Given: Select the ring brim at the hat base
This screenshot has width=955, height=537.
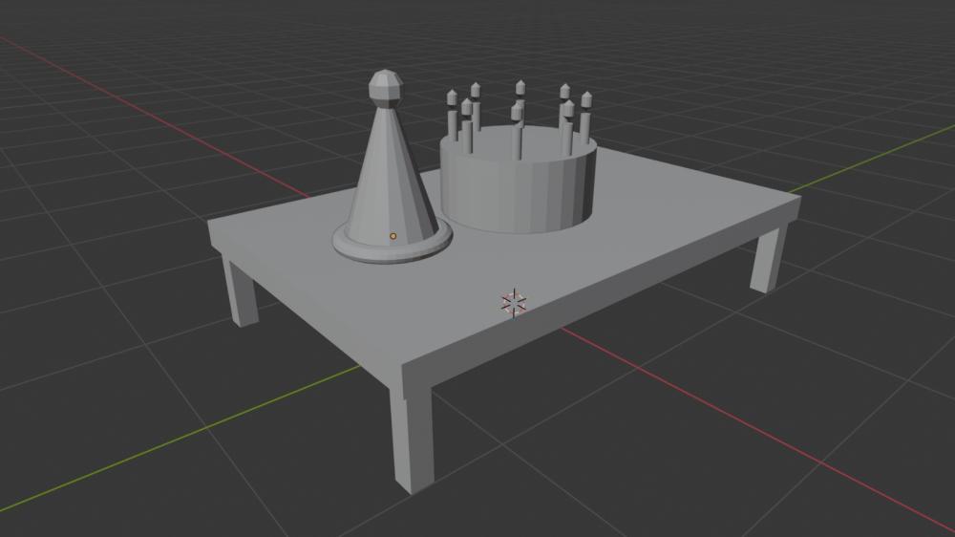Looking at the screenshot, I should tap(393, 247).
